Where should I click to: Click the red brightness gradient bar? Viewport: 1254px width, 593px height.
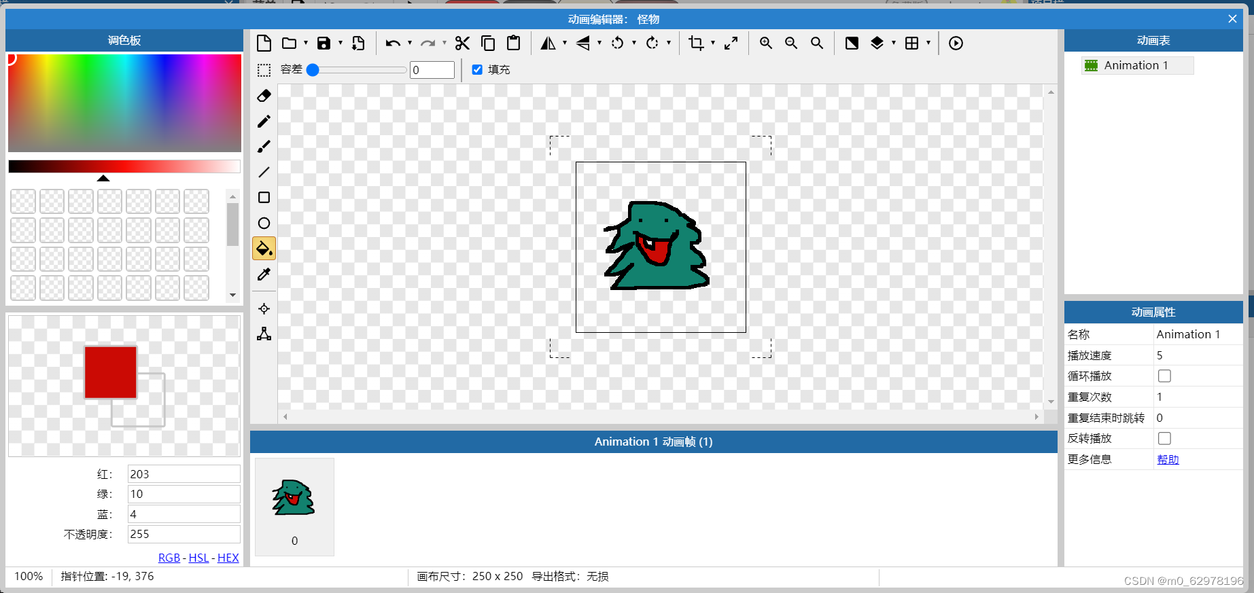(124, 166)
